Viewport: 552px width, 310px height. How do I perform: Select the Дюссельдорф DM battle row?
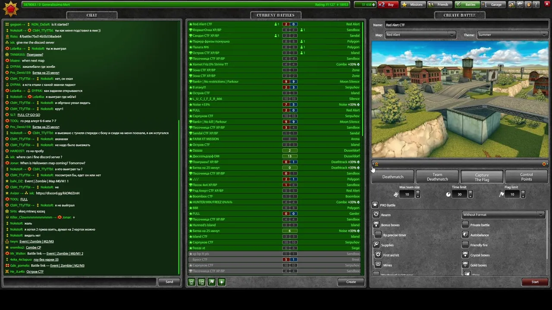click(x=274, y=156)
